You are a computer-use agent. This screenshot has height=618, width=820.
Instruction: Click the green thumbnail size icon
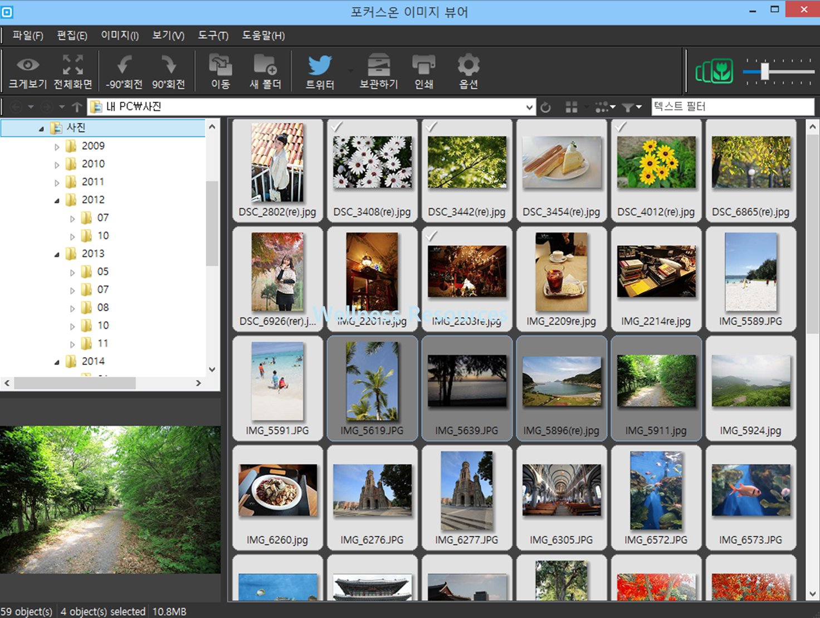click(x=714, y=71)
